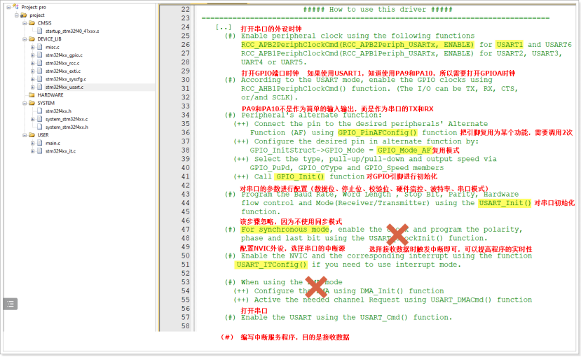Expand stm32f4xx_rcc.c dependencies
Image resolution: width=581 pixels, height=357 pixels.
pyautogui.click(x=33, y=63)
